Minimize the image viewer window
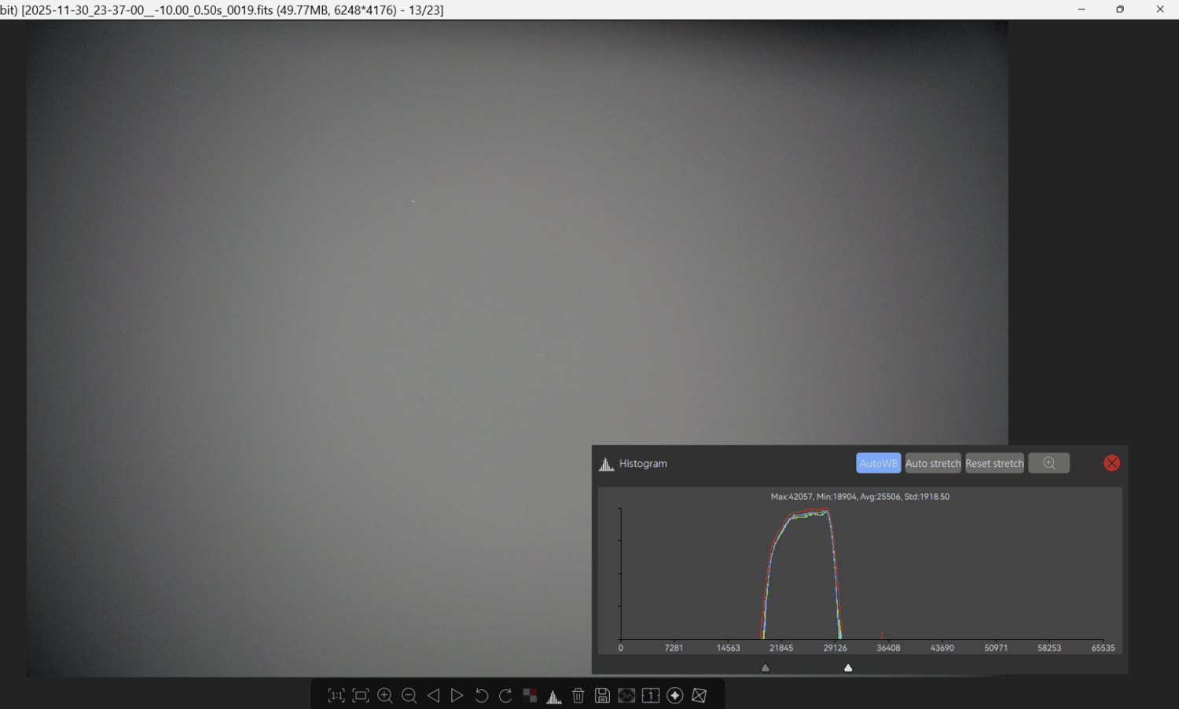The width and height of the screenshot is (1179, 709). point(1082,9)
